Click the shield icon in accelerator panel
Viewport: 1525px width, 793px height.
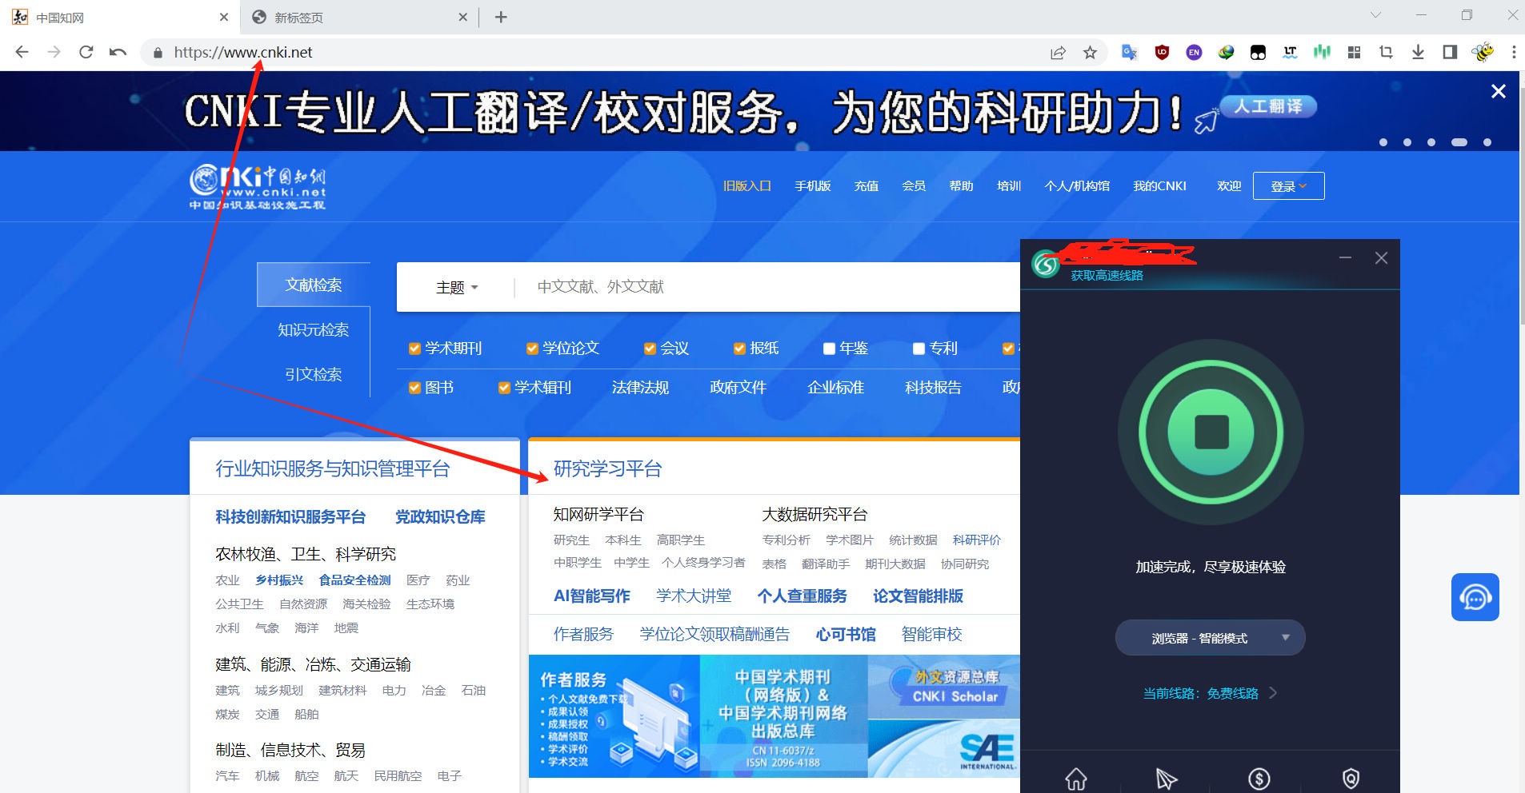point(1351,779)
